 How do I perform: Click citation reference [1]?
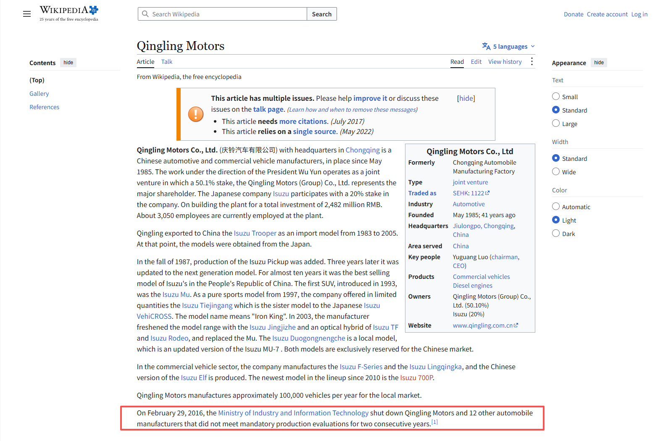(x=434, y=422)
